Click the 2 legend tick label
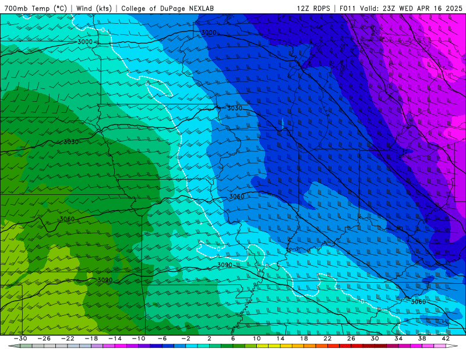 [x=209, y=339]
